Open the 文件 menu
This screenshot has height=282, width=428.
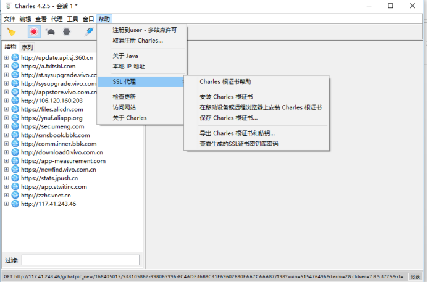tap(9, 19)
